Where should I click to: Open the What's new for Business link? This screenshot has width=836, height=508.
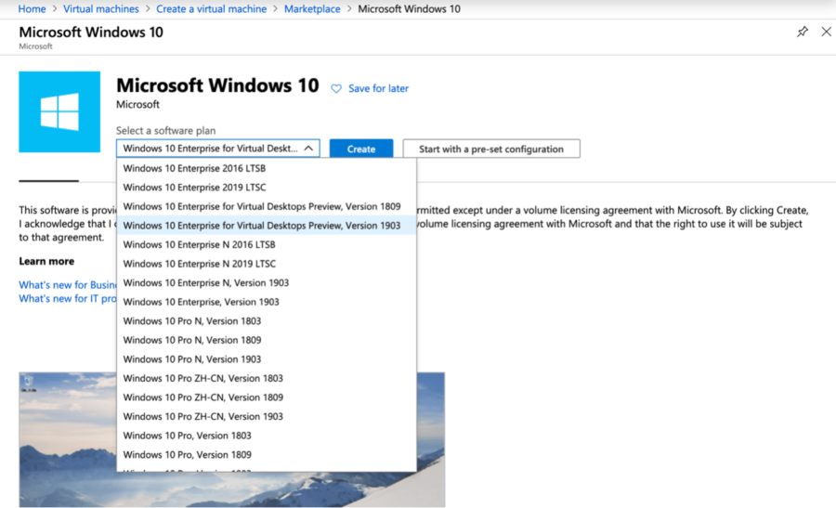point(68,285)
